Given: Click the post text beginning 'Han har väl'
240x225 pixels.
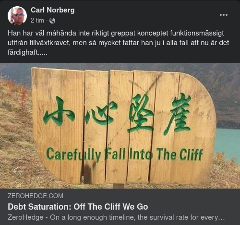Looking at the screenshot, I should point(118,43).
